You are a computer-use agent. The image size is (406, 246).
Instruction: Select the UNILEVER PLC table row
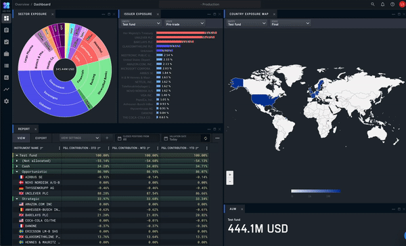point(110,193)
